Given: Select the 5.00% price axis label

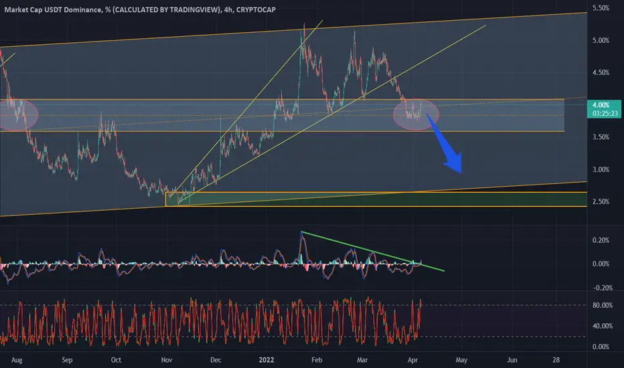Looking at the screenshot, I should [601, 40].
